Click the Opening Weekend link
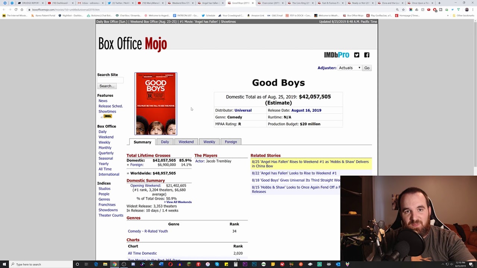 click(x=145, y=185)
